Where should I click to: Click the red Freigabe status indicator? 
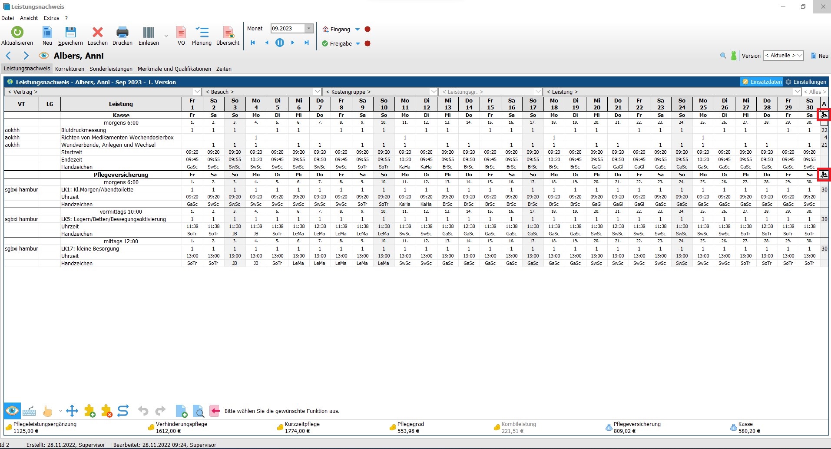point(367,43)
